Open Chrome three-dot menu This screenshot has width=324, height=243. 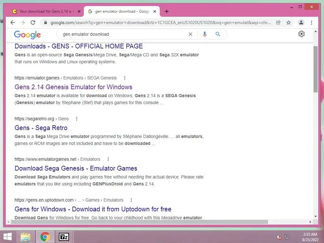(x=311, y=22)
